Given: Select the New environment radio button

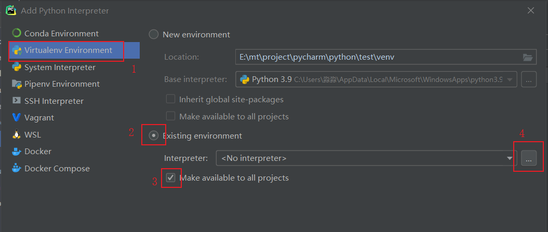Looking at the screenshot, I should tap(154, 34).
